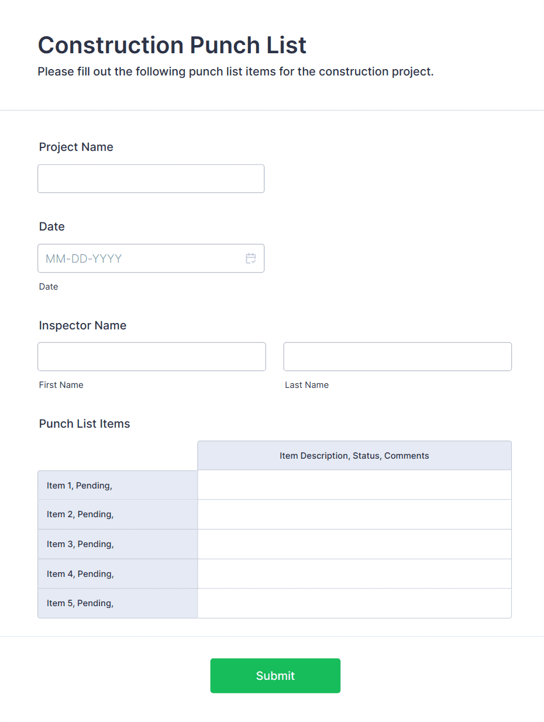Select the Item 2, Pending row label
This screenshot has height=722, width=544.
[x=80, y=514]
